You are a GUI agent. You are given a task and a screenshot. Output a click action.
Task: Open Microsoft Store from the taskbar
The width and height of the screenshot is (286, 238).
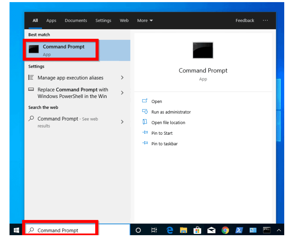197,230
